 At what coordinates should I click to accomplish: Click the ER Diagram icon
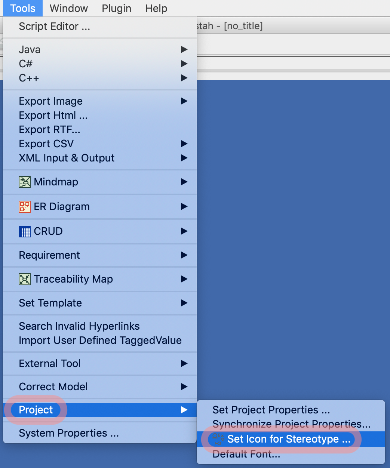[24, 207]
